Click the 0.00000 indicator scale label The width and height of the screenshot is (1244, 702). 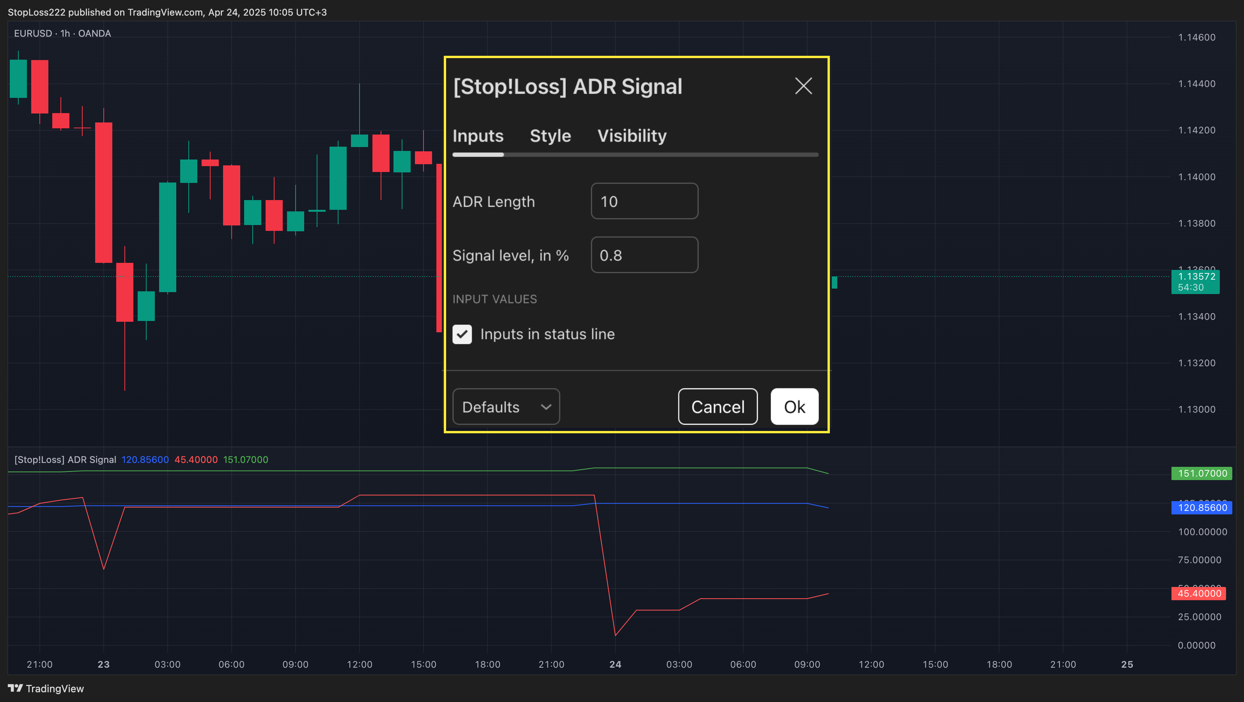coord(1197,645)
